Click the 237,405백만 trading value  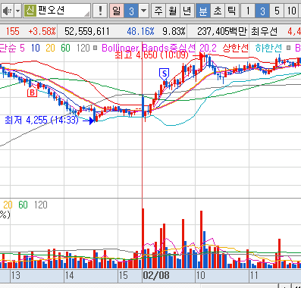[221, 31]
